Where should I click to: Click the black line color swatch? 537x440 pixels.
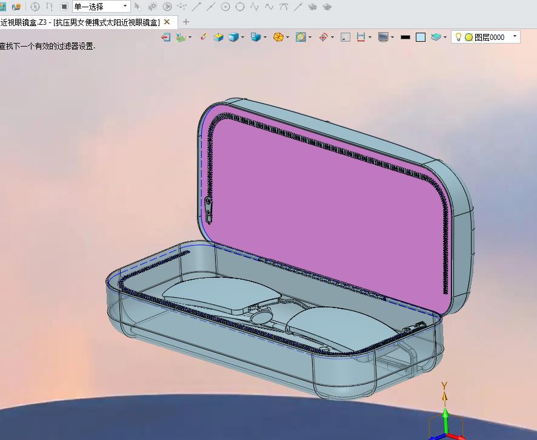(405, 37)
